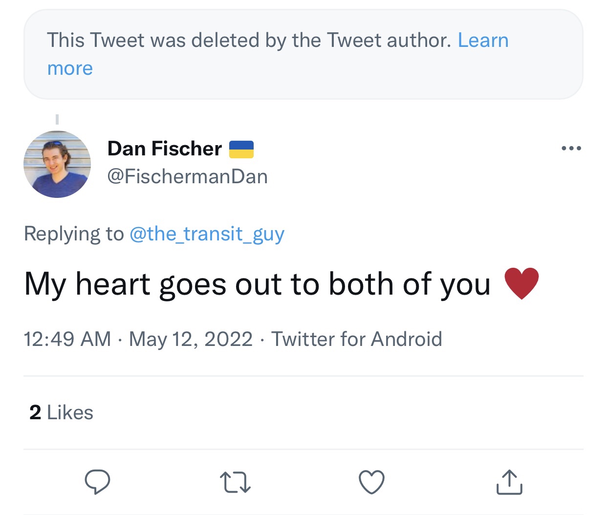Click the tweet text 'My heart goes out'
Viewport: 607px width, 515px height.
click(257, 284)
